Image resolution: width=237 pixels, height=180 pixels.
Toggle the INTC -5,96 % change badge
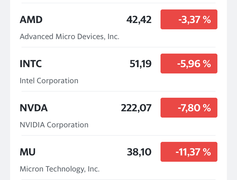pos(189,64)
